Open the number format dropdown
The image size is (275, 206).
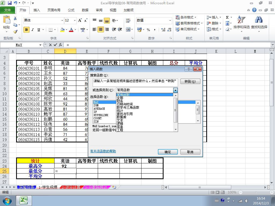[170, 20]
